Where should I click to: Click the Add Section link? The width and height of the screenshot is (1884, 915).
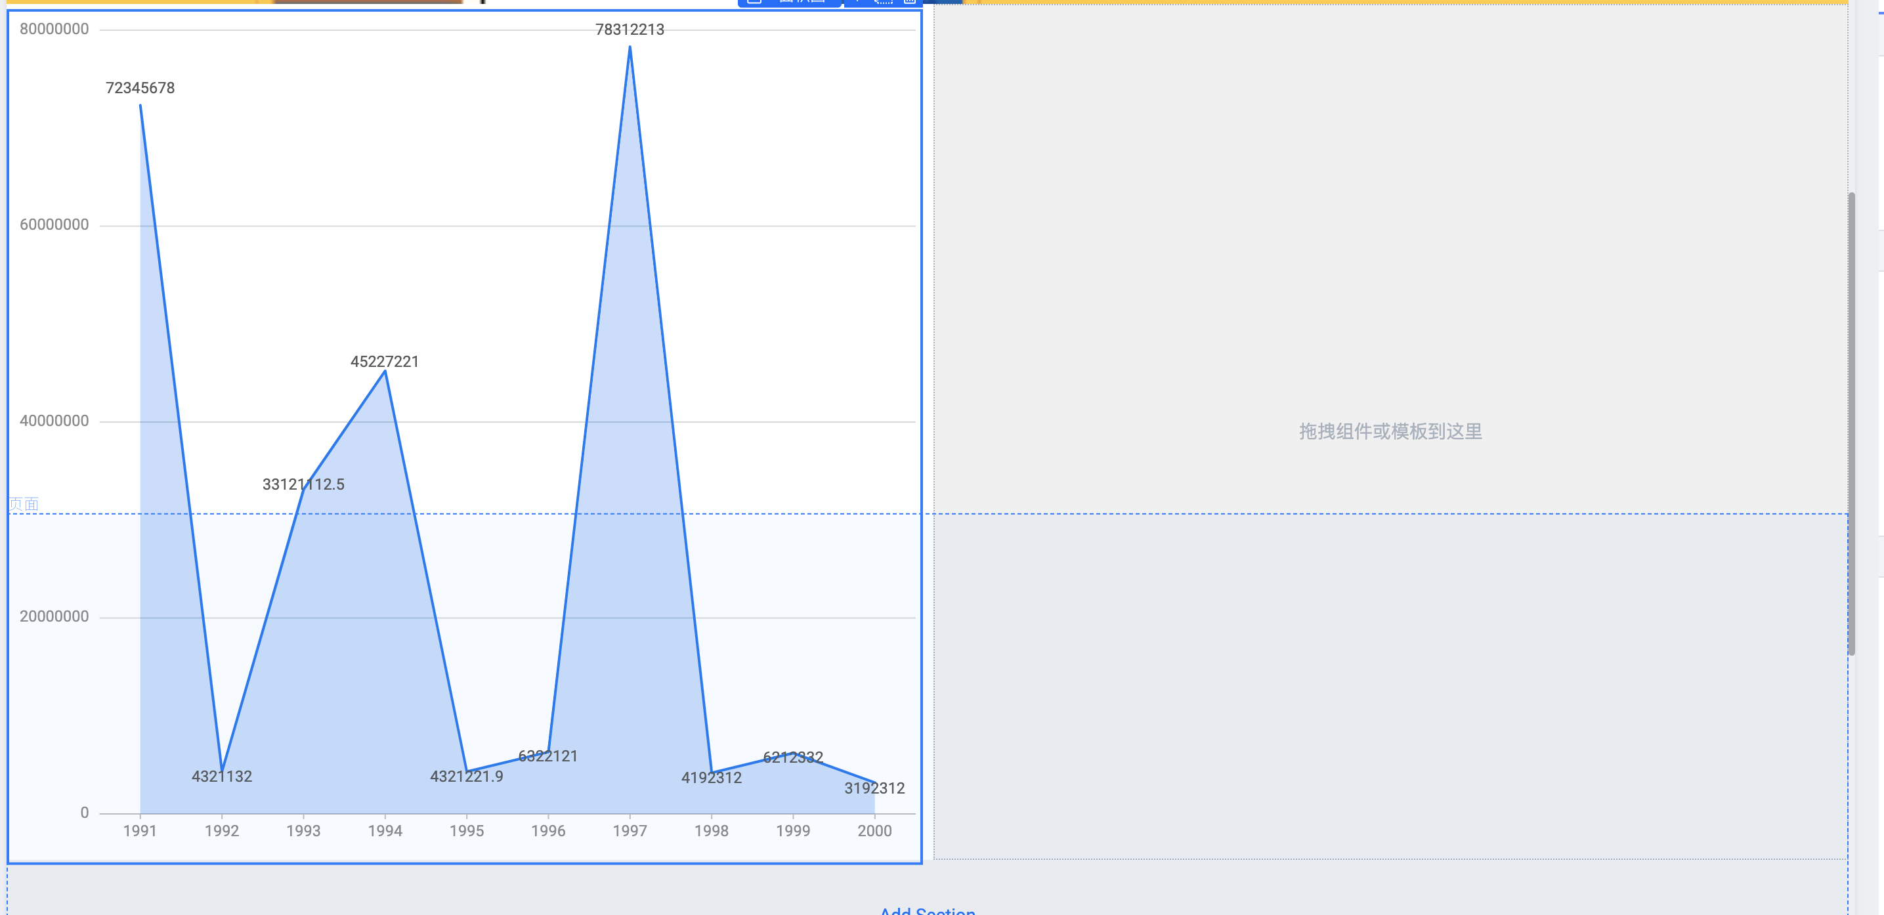pyautogui.click(x=927, y=910)
